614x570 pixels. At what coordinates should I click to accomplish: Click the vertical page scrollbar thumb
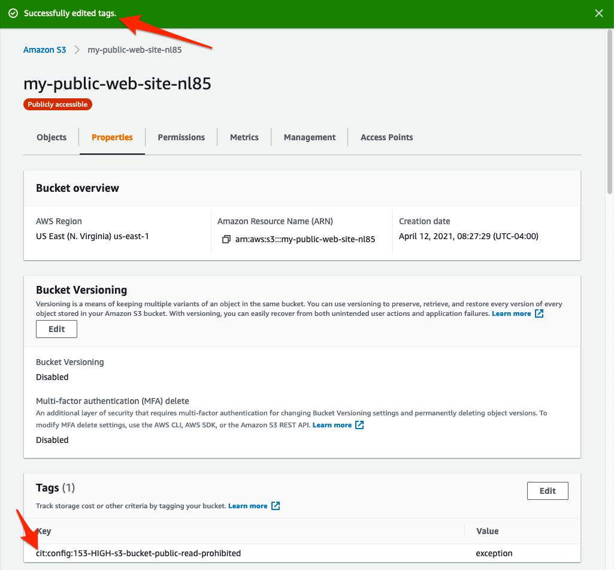(x=610, y=111)
